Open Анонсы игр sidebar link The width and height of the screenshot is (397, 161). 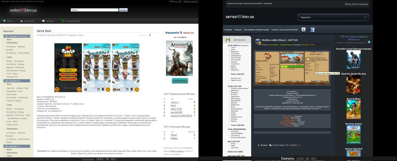click(235, 78)
